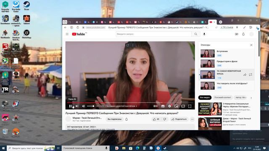Open Алиса voice assistant in taskbar
Viewport: 269px width, 151px height.
[85, 148]
